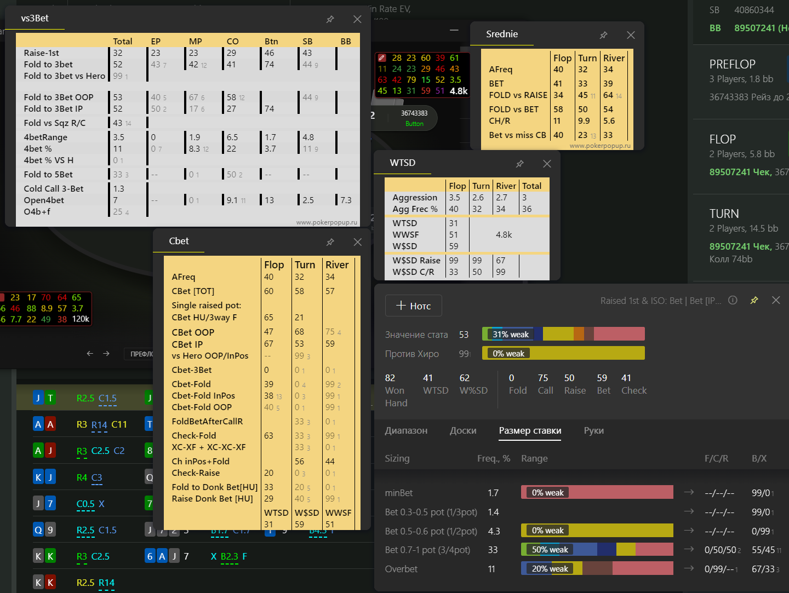Open the C0.5 action in J7 hand
This screenshot has height=593, width=789.
[85, 504]
